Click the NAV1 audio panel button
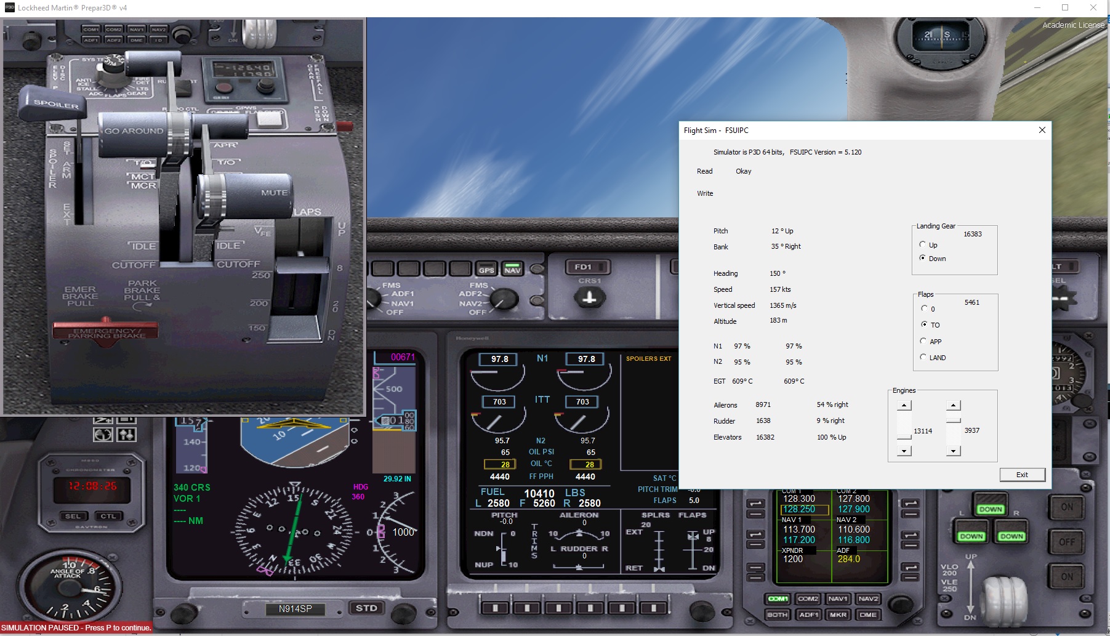This screenshot has height=636, width=1110. point(838,598)
